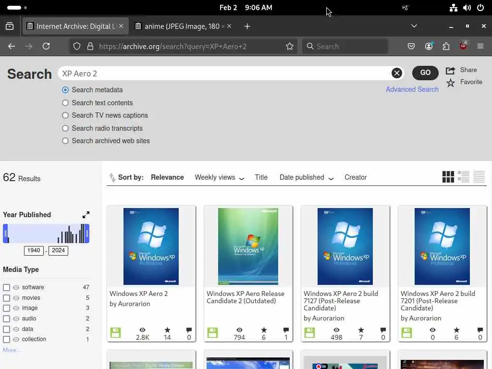Screen dimensions: 492x369
Task: Check the software media type box
Action: 6,287
